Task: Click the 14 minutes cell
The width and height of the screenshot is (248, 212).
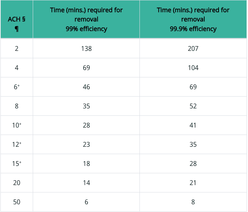Action: tap(86, 183)
